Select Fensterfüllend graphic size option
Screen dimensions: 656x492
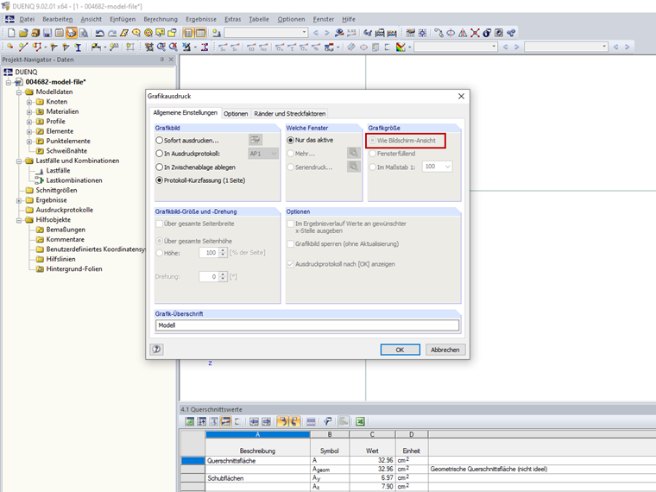coord(372,154)
